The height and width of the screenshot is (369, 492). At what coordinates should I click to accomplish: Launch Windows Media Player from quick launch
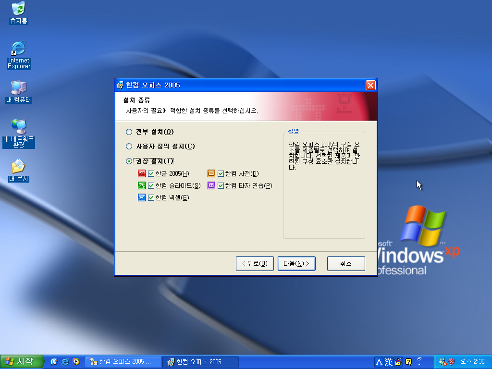click(76, 362)
